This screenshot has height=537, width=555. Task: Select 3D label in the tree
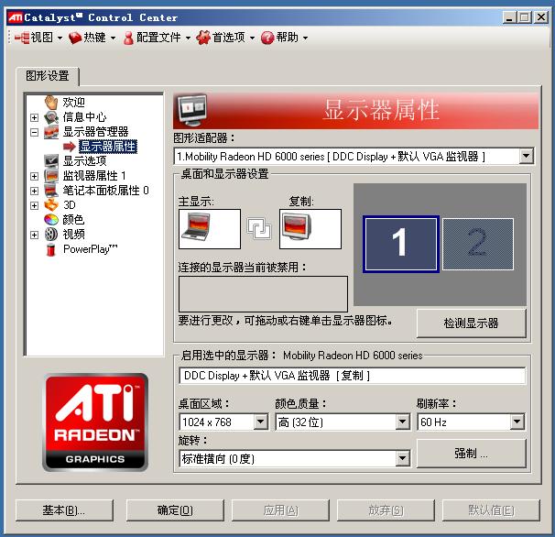pyautogui.click(x=70, y=204)
